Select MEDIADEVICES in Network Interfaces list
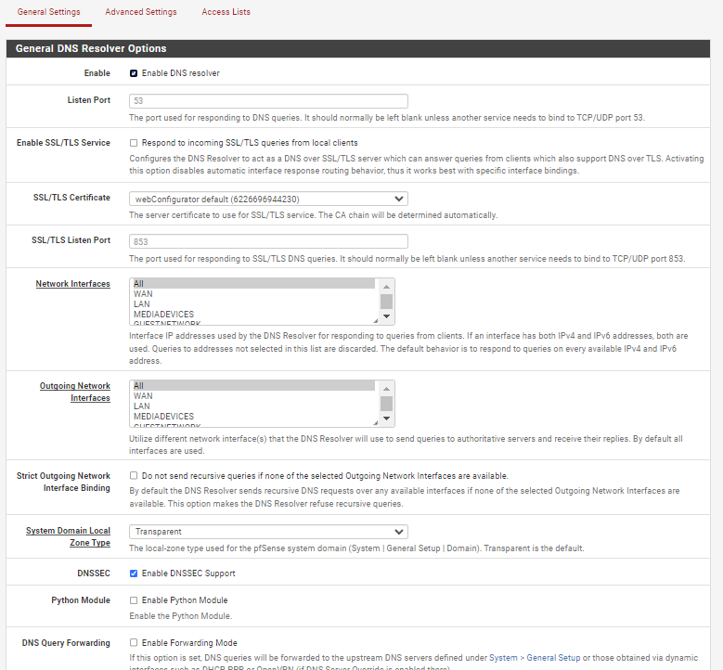The image size is (723, 670). [253, 314]
